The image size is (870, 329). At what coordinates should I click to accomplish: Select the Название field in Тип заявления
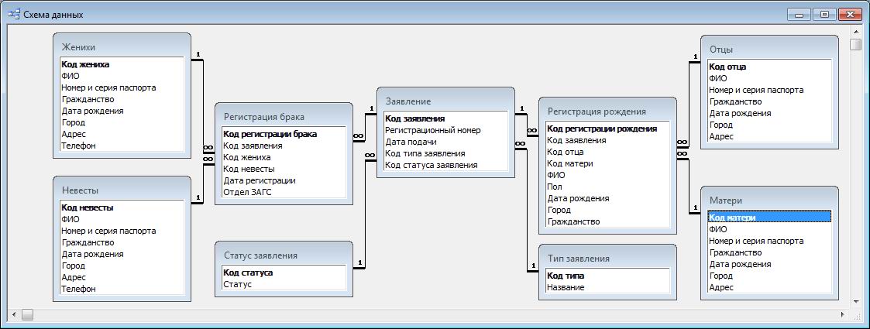566,287
